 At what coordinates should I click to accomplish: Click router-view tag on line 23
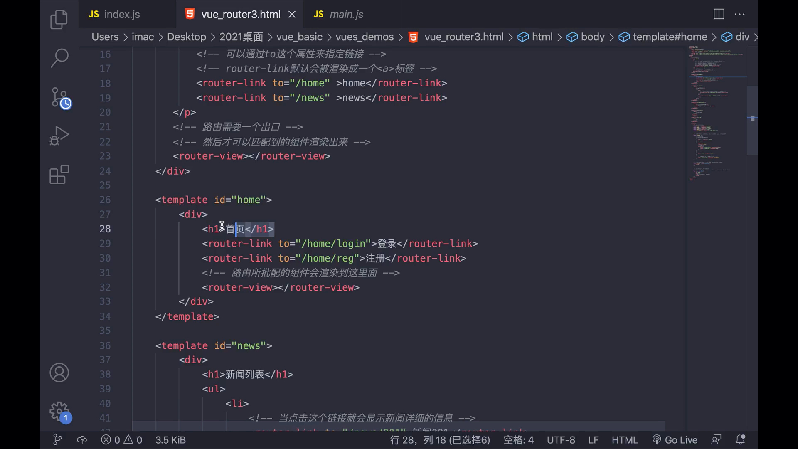[x=251, y=156]
